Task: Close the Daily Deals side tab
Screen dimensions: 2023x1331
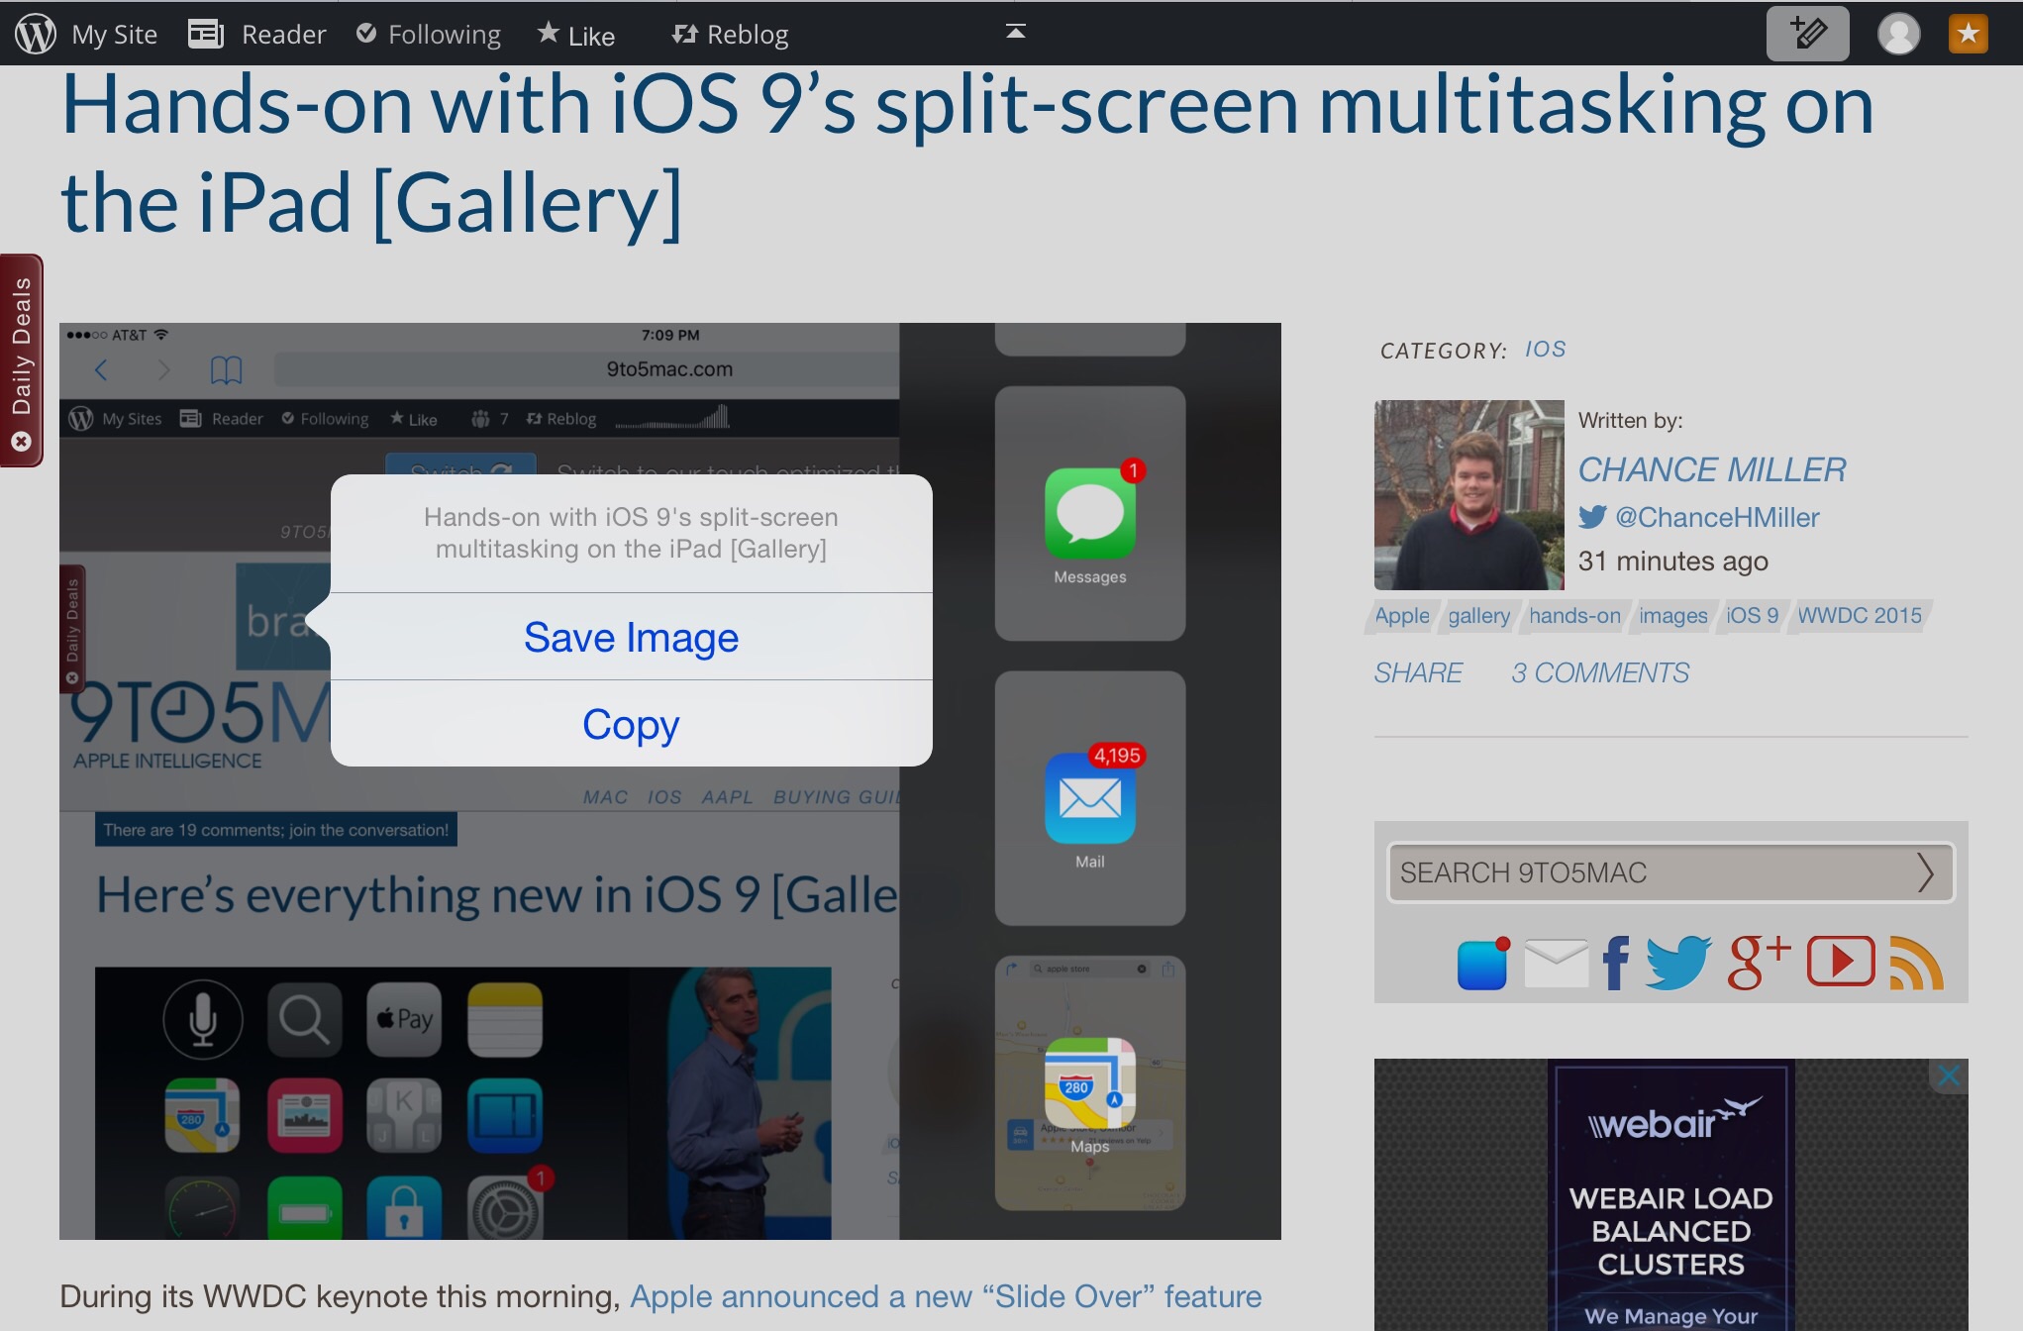Action: tap(21, 442)
